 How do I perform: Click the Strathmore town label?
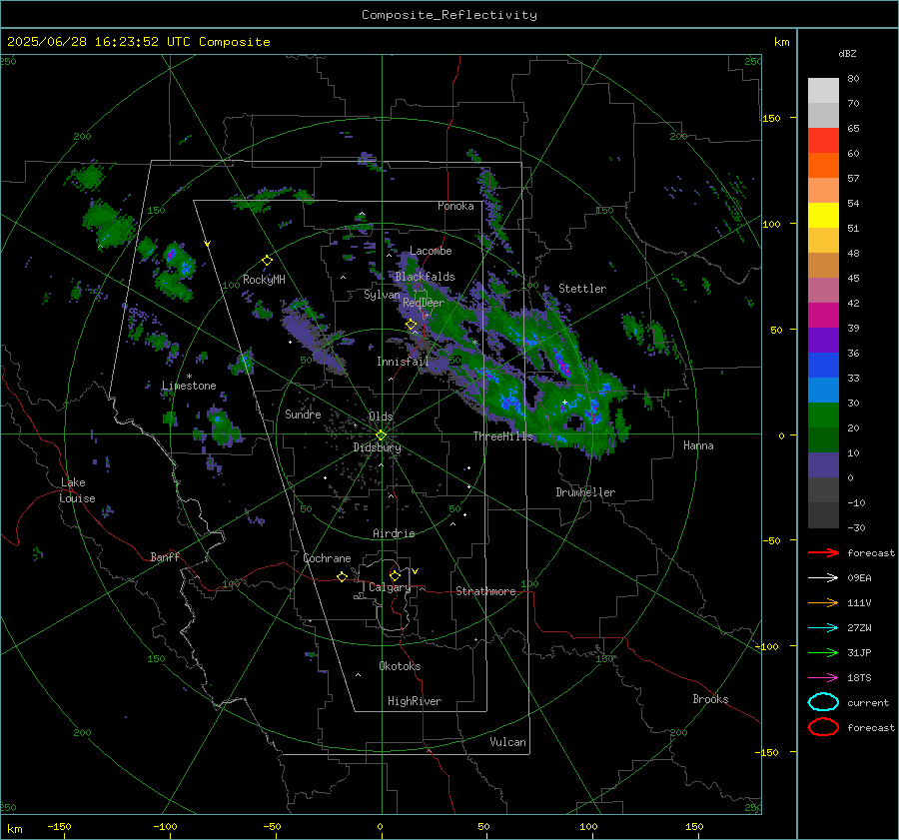(485, 591)
